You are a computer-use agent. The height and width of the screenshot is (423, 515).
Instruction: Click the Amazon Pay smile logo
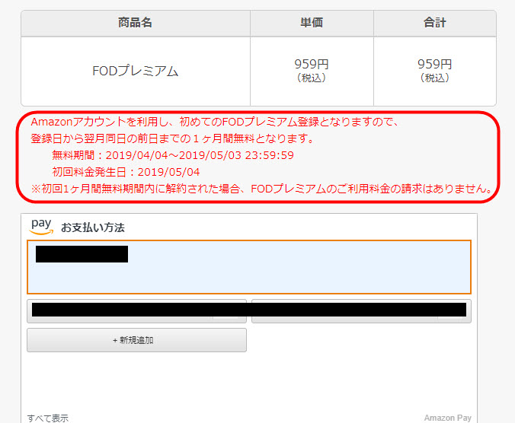coord(41,227)
